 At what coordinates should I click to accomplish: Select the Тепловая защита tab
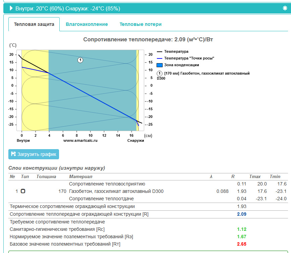pyautogui.click(x=34, y=24)
